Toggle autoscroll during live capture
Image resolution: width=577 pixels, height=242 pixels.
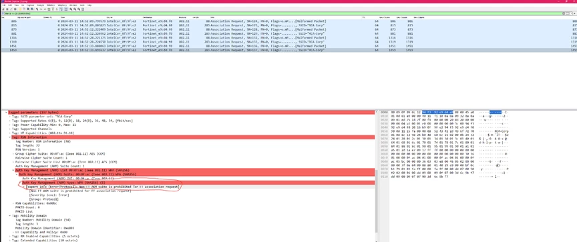(x=61, y=9)
